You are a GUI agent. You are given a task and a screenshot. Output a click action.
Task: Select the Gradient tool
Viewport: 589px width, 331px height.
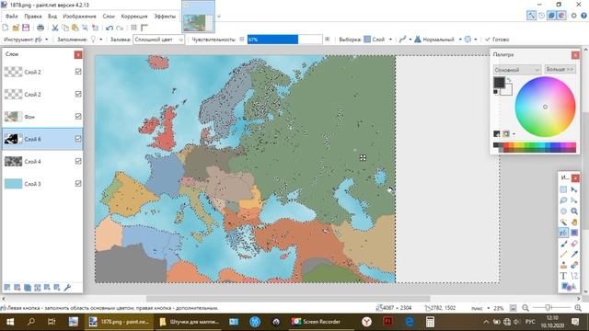coord(574,233)
